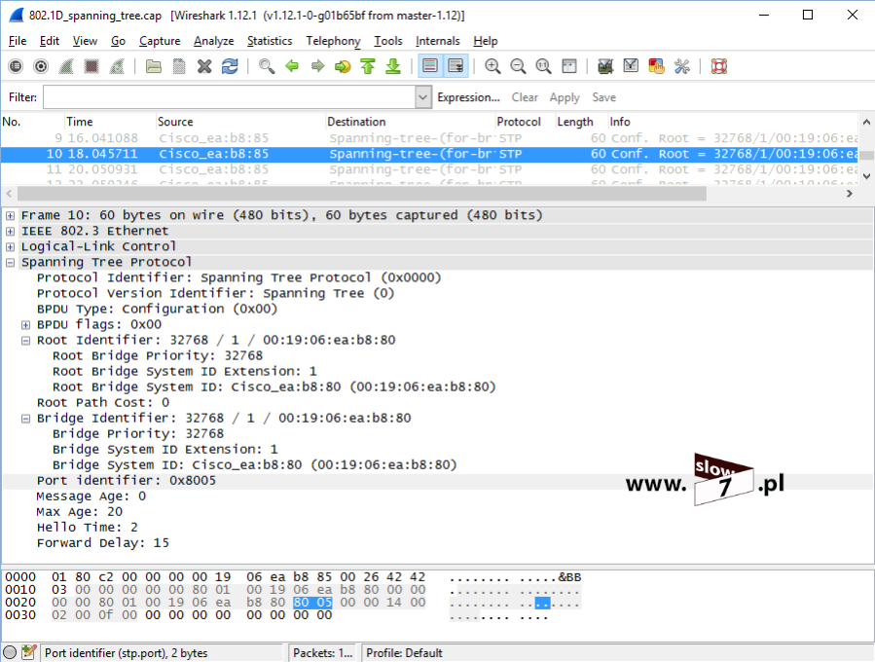Screen dimensions: 875x662
Task: Open help lifebuoy icon
Action: [x=718, y=66]
